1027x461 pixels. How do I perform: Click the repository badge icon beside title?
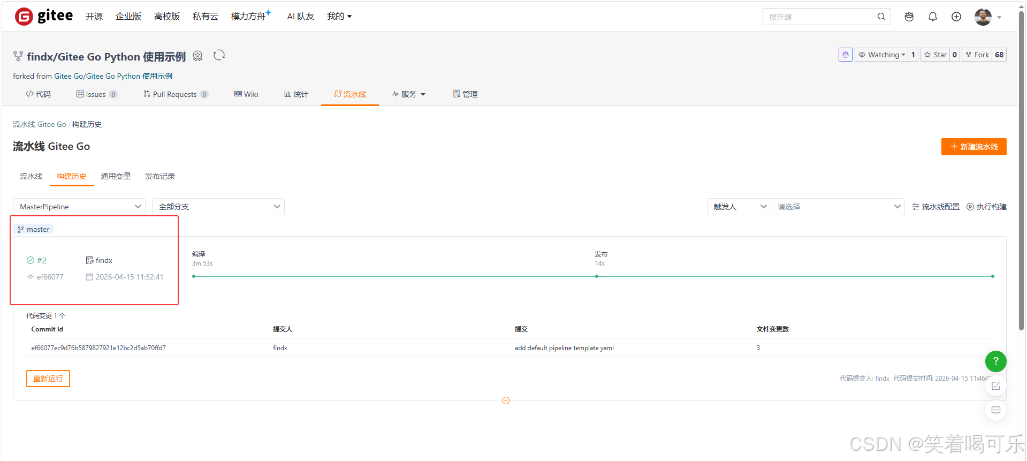coord(197,56)
